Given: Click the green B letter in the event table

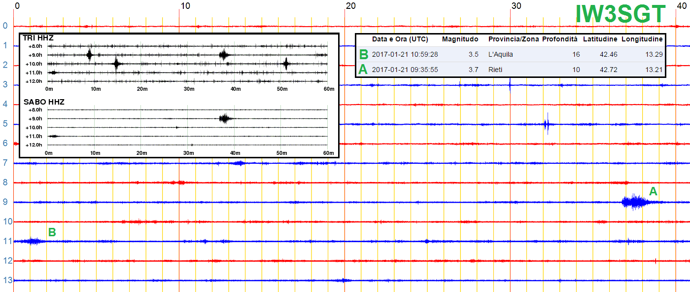Looking at the screenshot, I should tap(364, 54).
